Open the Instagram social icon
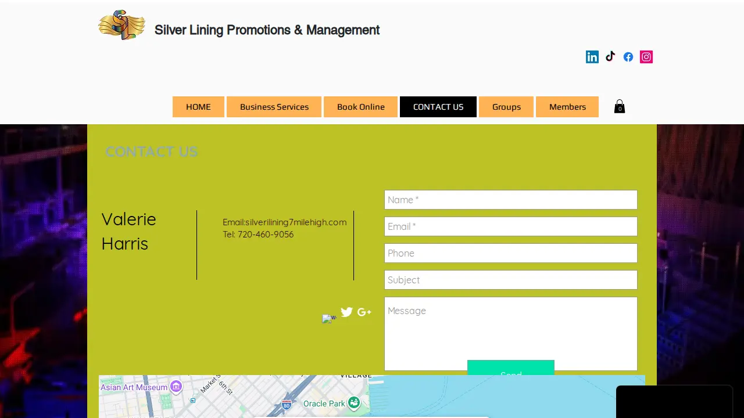744x418 pixels. [x=646, y=57]
